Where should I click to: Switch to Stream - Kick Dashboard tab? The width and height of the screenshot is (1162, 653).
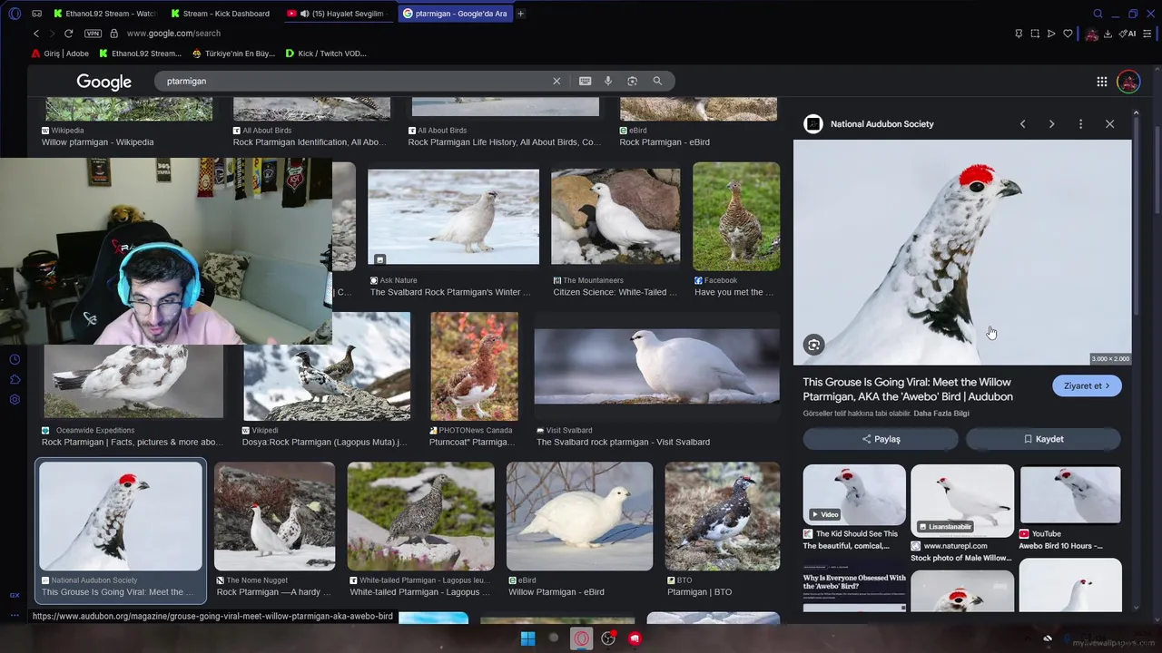[222, 14]
